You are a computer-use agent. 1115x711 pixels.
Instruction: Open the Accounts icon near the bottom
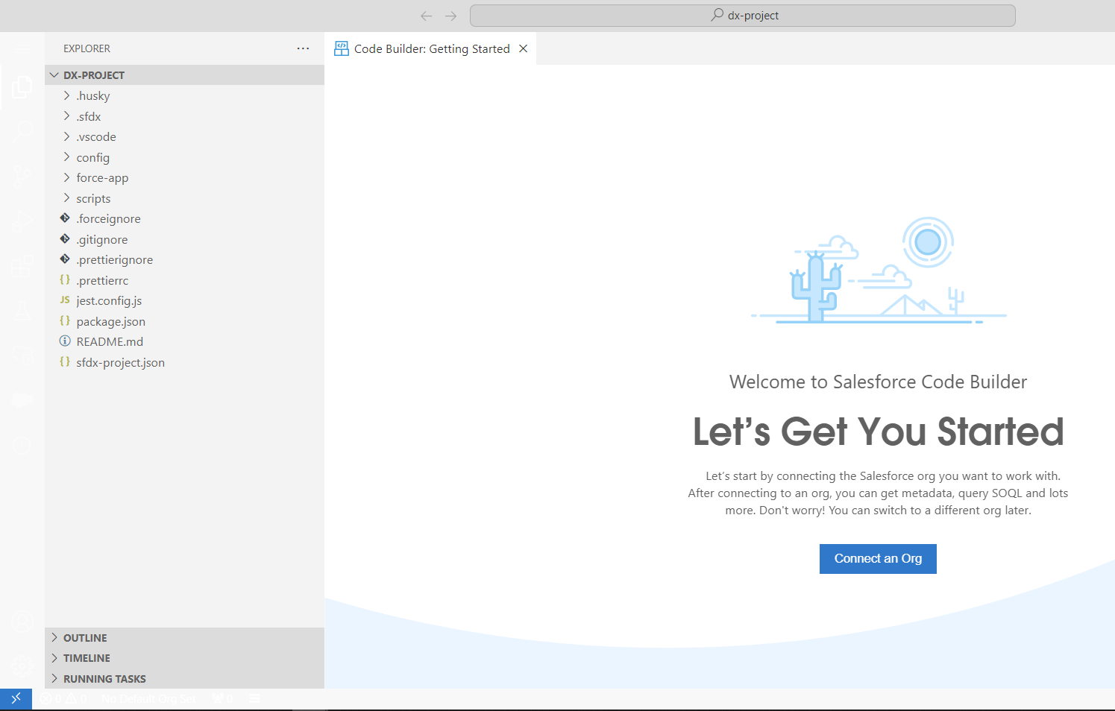click(x=22, y=621)
